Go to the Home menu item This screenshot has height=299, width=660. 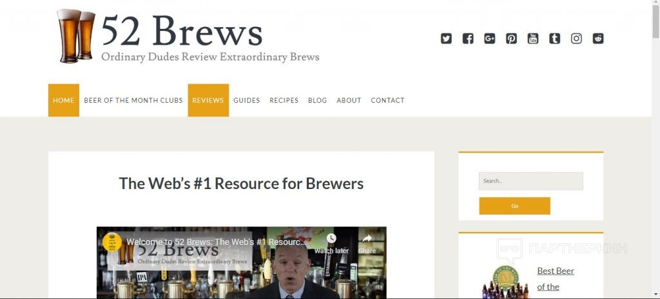[x=64, y=100]
